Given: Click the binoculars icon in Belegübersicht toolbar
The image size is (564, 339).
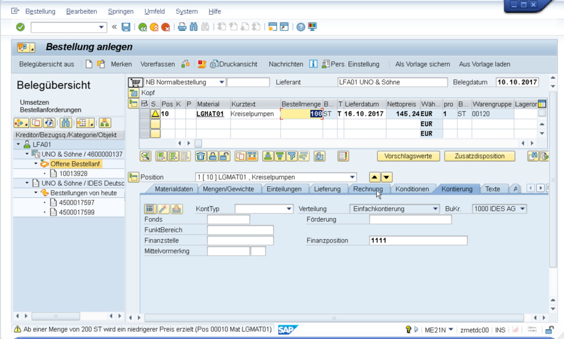Looking at the screenshot, I should pyautogui.click(x=66, y=122).
